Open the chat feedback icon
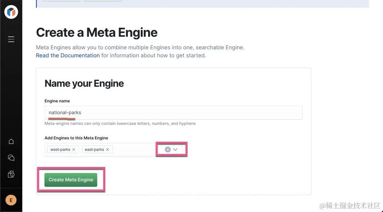The width and height of the screenshot is (383, 212). pos(11,158)
